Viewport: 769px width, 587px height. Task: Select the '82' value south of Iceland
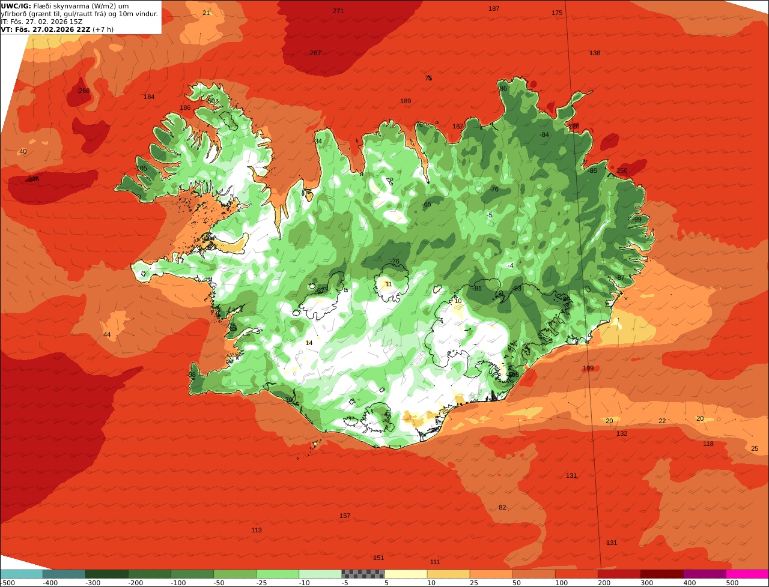(x=502, y=507)
